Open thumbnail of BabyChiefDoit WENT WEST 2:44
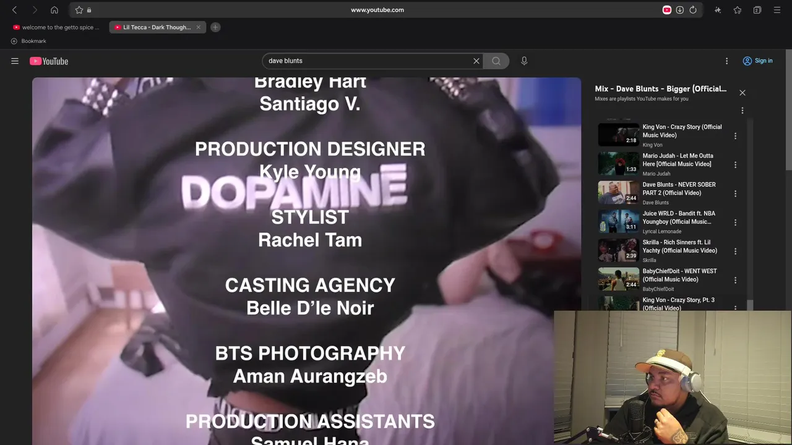792x445 pixels. pos(618,279)
